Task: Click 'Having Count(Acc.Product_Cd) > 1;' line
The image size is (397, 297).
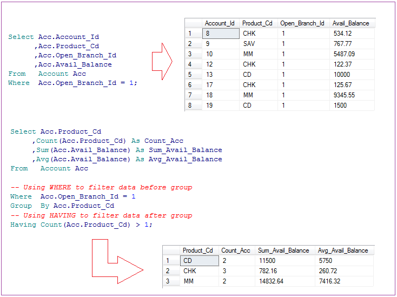Action: click(81, 225)
